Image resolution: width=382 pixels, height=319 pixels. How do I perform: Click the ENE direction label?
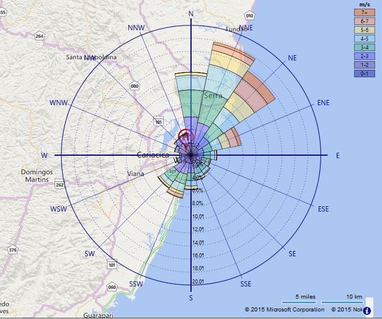click(x=323, y=103)
